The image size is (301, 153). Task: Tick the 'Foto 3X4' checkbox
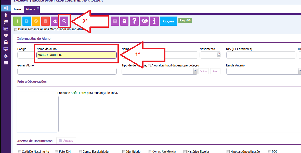(x=57, y=151)
